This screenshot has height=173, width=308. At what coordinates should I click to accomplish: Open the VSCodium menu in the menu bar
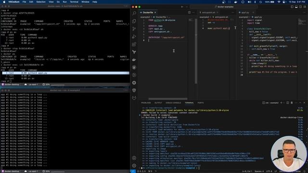tap(14, 2)
